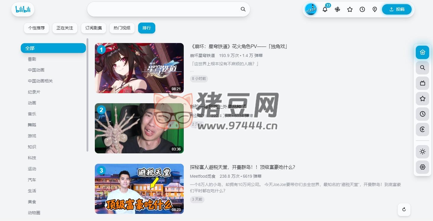This screenshot has width=433, height=221.
Task: Click the clock icon in the right sidebar
Action: 422,114
